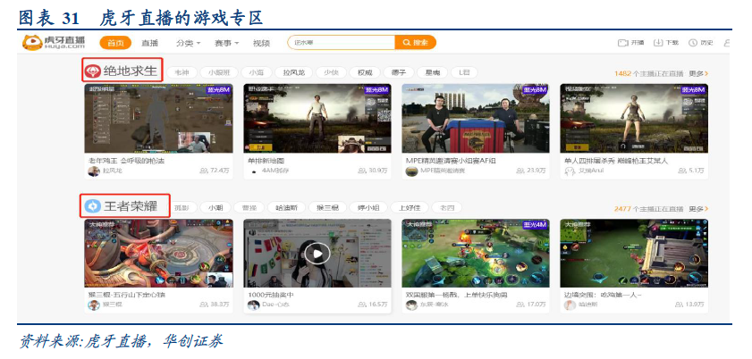
Task: Click the 王者荣耀 game icon
Action: pos(93,206)
